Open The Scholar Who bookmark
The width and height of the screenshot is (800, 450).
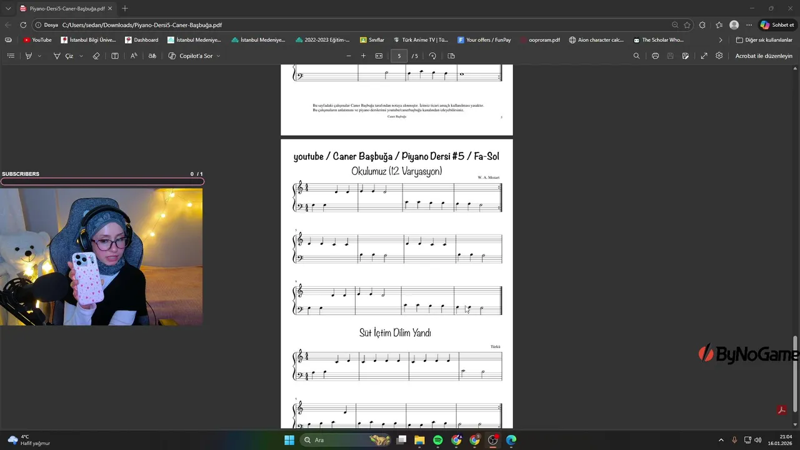659,40
